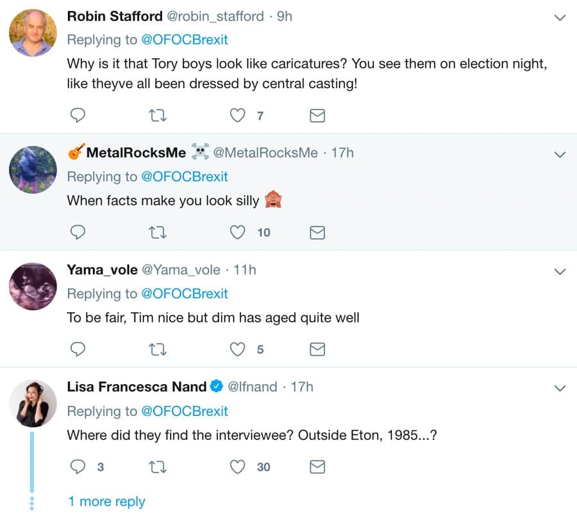Open options chevron on Robin Stafford's tweet
Viewport: 577px width, 519px height.
[560, 18]
